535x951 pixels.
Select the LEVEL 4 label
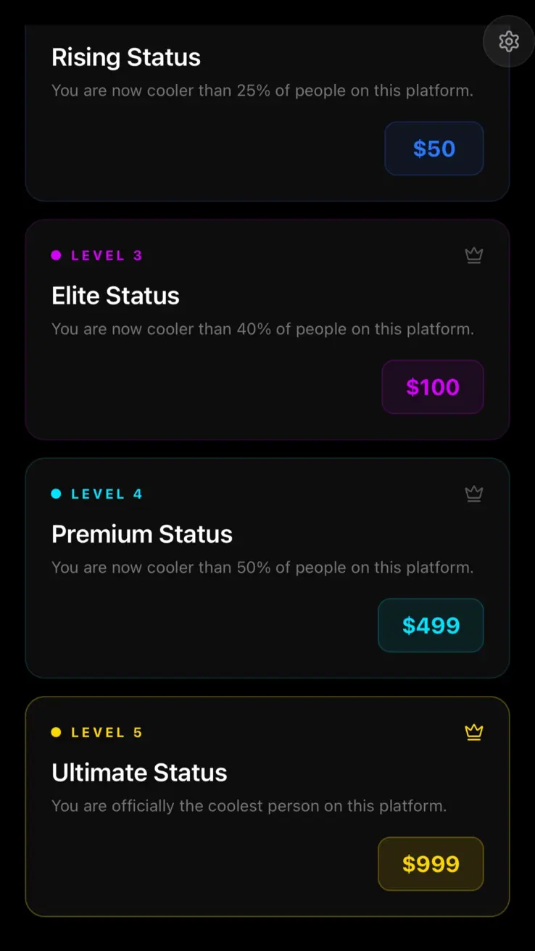point(107,494)
